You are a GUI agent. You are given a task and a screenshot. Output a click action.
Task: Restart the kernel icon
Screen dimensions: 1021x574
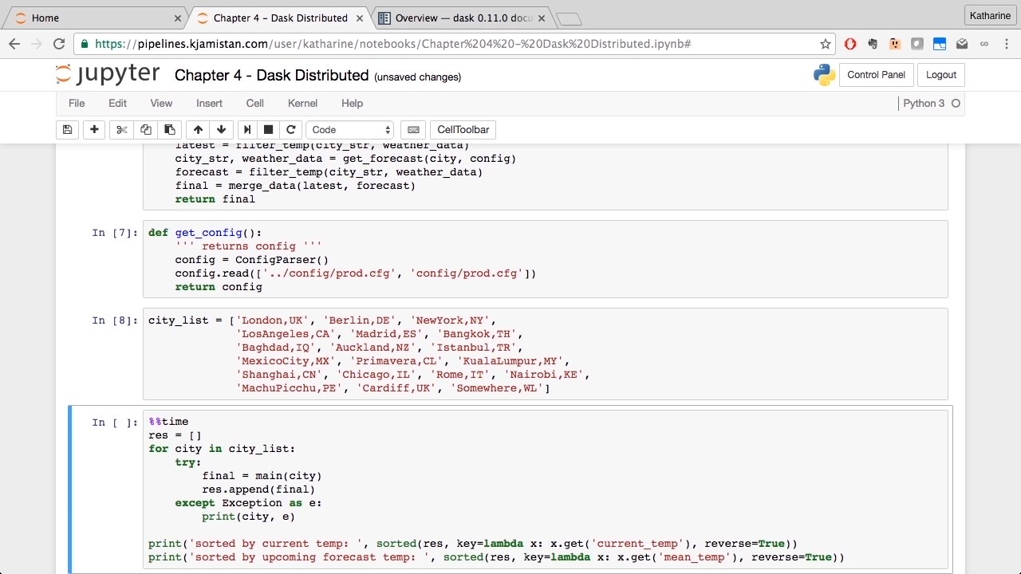(291, 130)
